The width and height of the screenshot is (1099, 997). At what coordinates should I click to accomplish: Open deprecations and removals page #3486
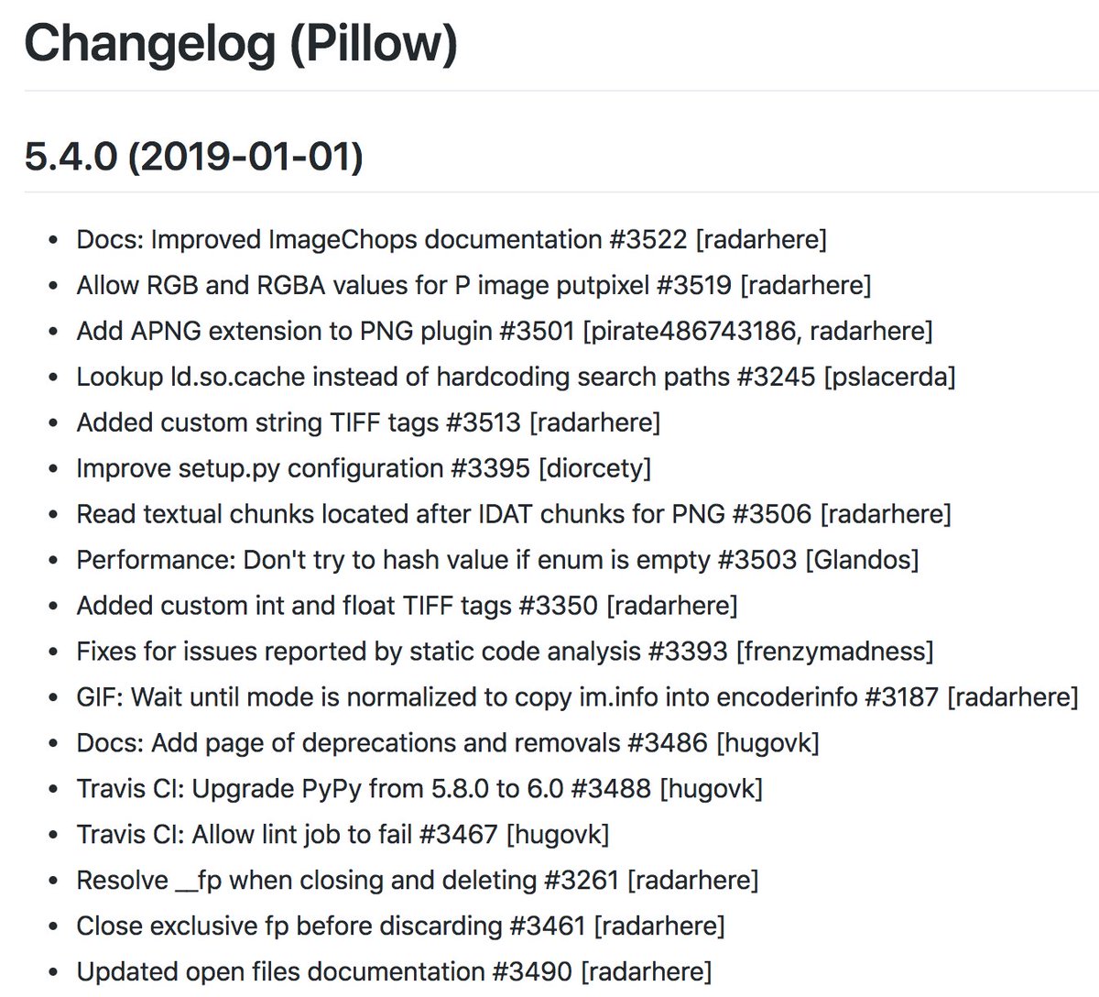(448, 744)
